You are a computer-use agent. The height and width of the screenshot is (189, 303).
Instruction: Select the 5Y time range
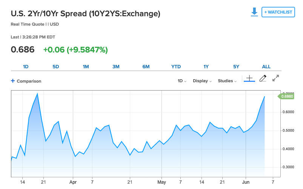[x=236, y=67]
